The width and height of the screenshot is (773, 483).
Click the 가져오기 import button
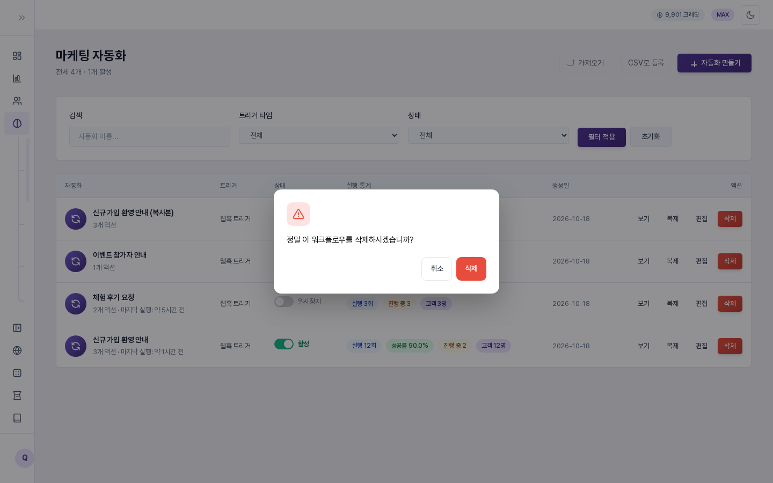click(585, 63)
